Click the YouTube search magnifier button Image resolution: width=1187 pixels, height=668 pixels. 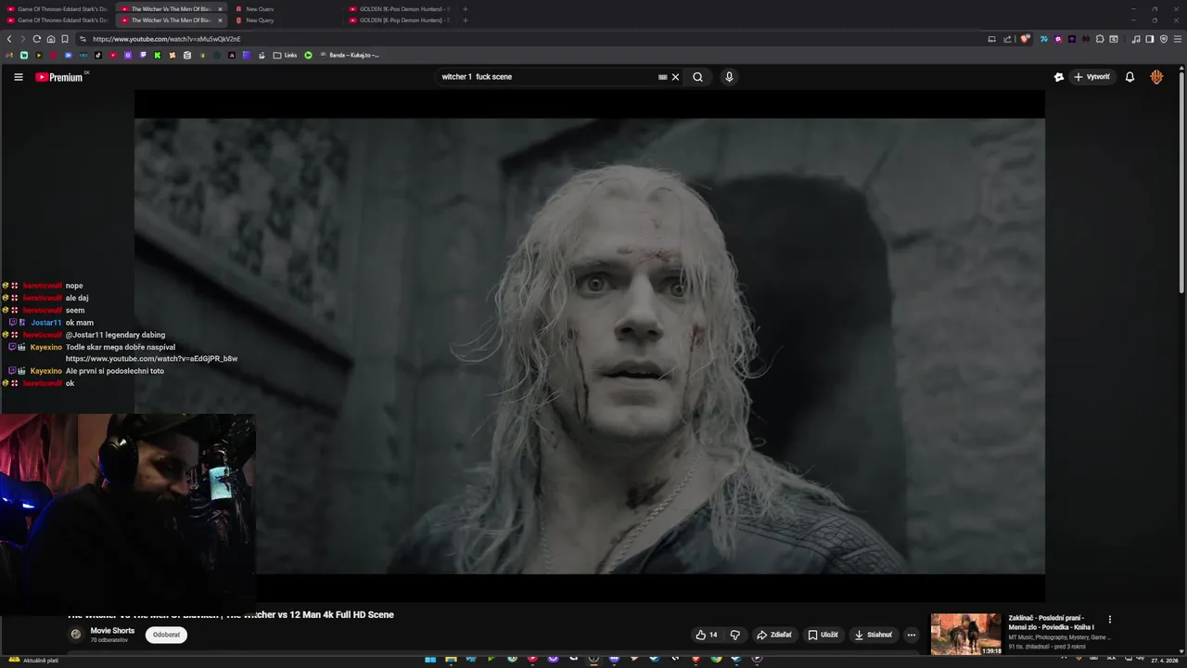(x=697, y=77)
